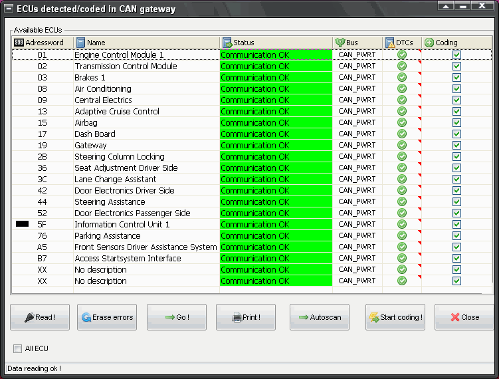Start the Autoscan
The height and width of the screenshot is (379, 499).
[320, 317]
